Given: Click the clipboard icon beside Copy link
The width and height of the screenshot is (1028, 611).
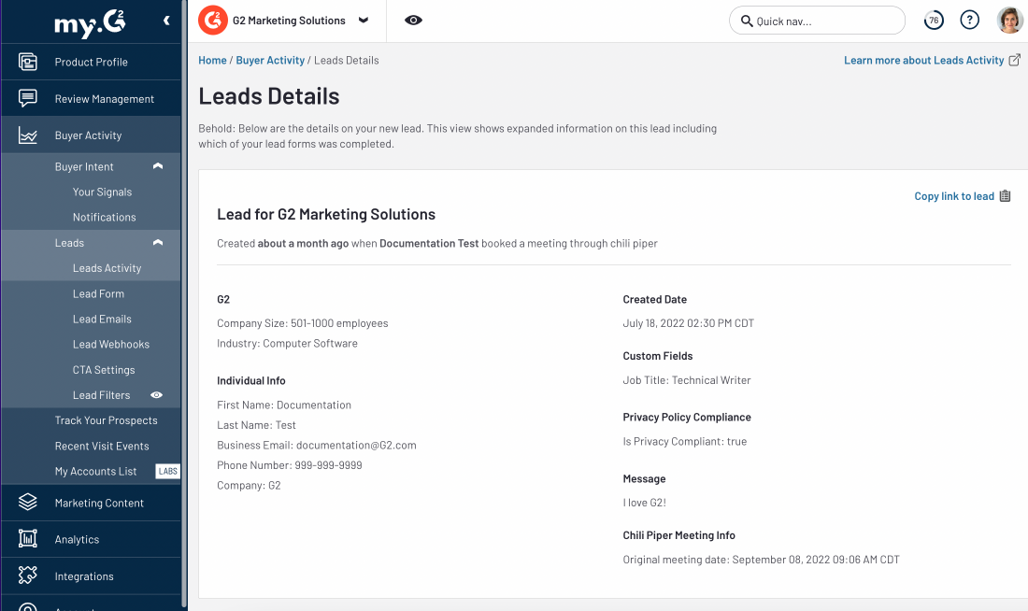Looking at the screenshot, I should pos(1006,196).
